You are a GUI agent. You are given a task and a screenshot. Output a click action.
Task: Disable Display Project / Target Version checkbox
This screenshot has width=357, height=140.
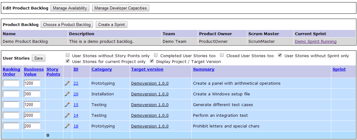[x=152, y=61]
